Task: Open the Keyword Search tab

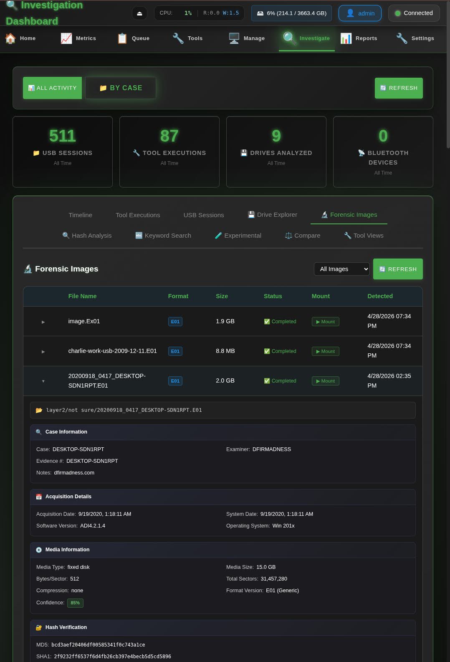Action: (x=163, y=236)
